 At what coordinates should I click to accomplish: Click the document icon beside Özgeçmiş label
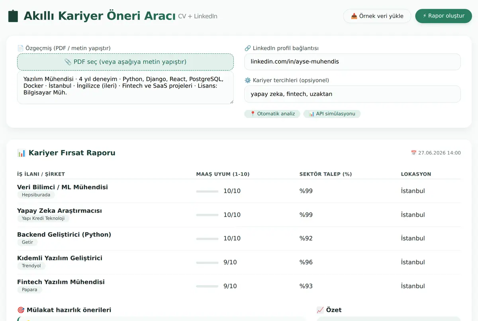(x=20, y=48)
